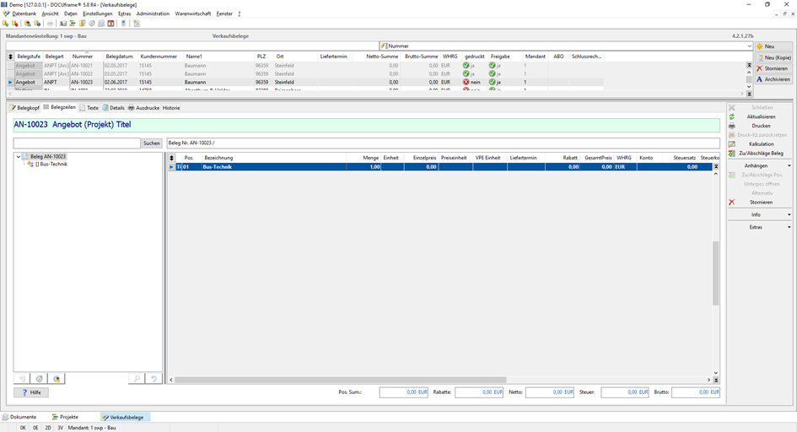Switch to the Projekte window tab

click(x=66, y=418)
